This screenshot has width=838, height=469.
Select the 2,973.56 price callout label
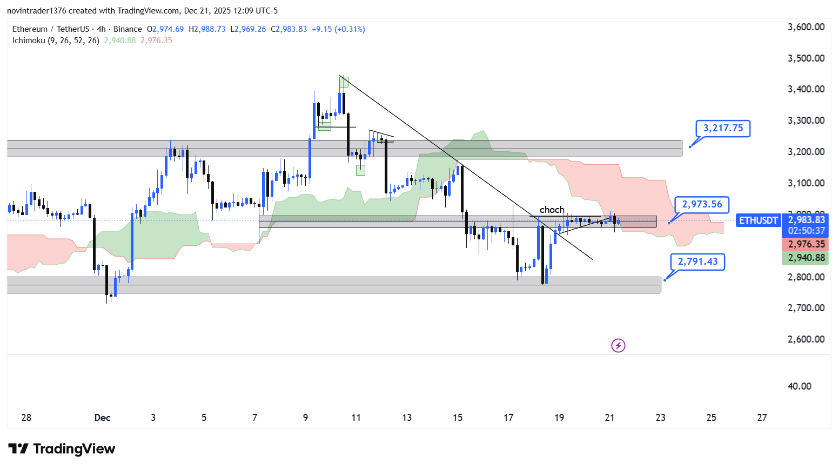tap(701, 205)
